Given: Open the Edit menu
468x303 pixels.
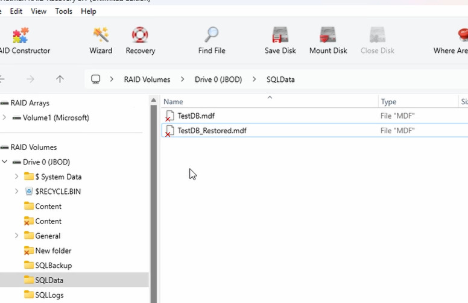Looking at the screenshot, I should tap(16, 11).
